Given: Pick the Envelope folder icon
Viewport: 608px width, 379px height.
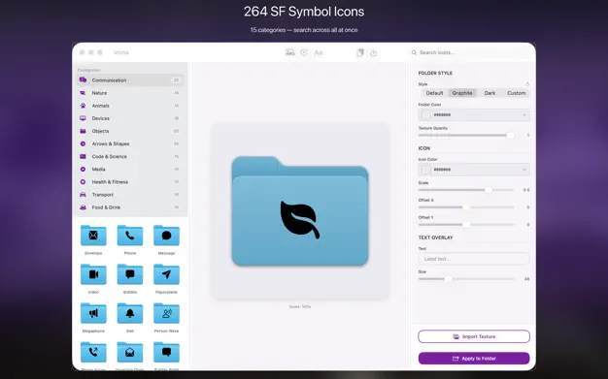Looking at the screenshot, I should [93, 236].
